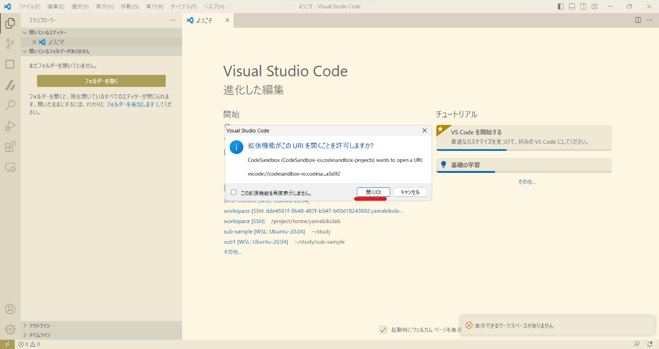Image resolution: width=659 pixels, height=349 pixels.
Task: Open the Explorer view in activity bar
Action: click(x=10, y=23)
